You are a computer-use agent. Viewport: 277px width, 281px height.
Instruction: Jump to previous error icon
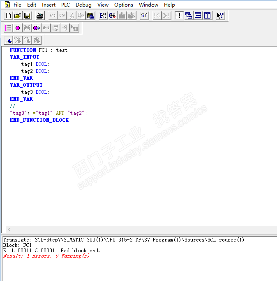point(157,16)
